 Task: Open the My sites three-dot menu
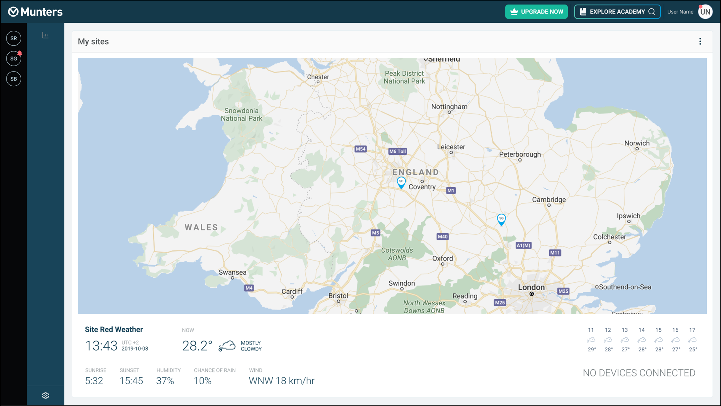click(x=700, y=41)
